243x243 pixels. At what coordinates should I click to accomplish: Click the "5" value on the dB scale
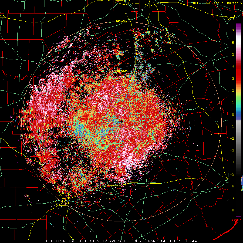pyautogui.click(x=233, y=54)
